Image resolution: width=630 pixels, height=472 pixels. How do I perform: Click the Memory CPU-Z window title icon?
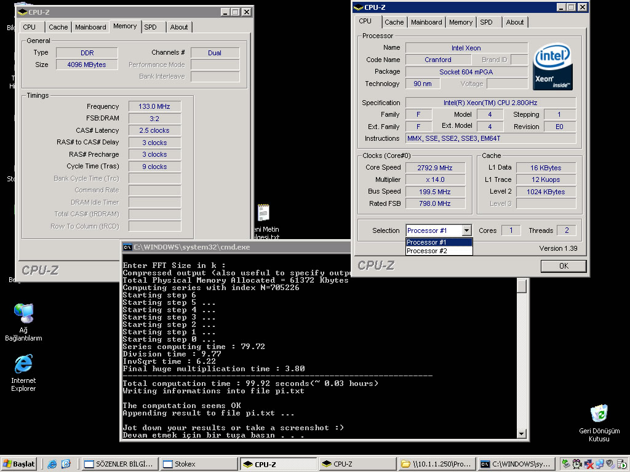tap(23, 12)
